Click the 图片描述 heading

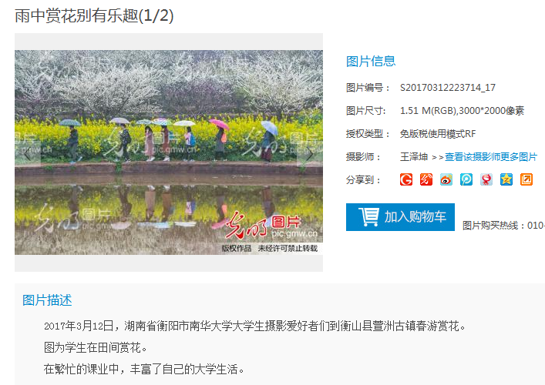tap(47, 300)
